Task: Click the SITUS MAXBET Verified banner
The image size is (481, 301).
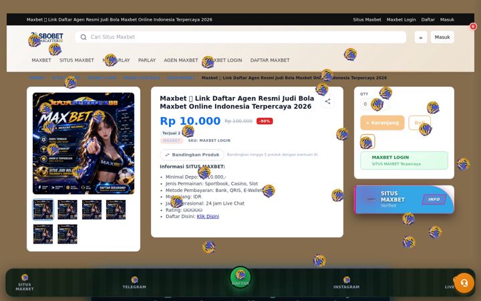Action: click(x=404, y=199)
